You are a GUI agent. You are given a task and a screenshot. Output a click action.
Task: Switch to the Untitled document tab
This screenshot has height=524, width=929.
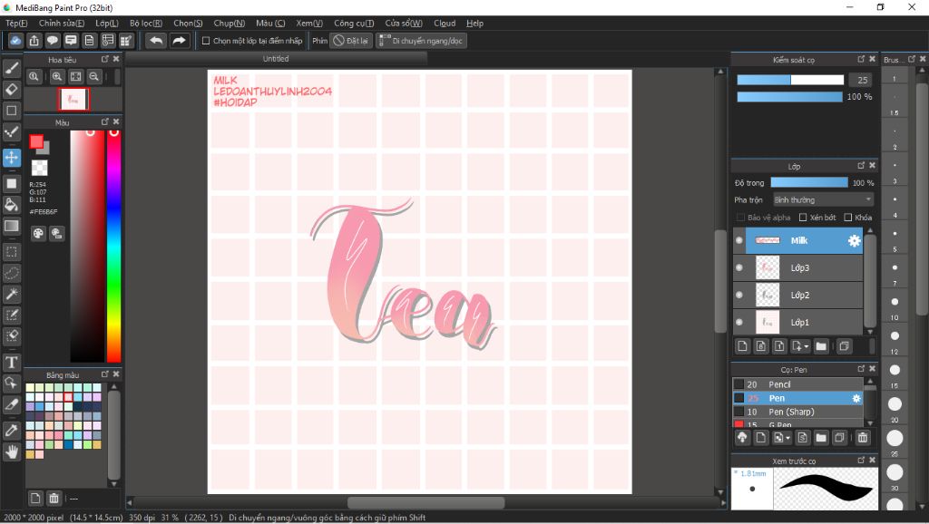276,59
